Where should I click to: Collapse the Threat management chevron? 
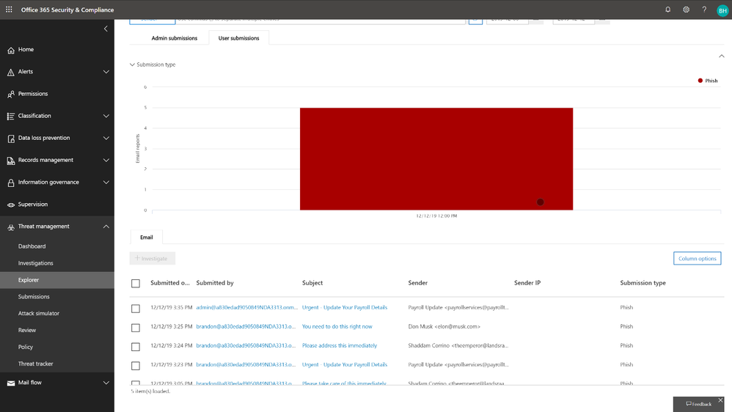106,227
